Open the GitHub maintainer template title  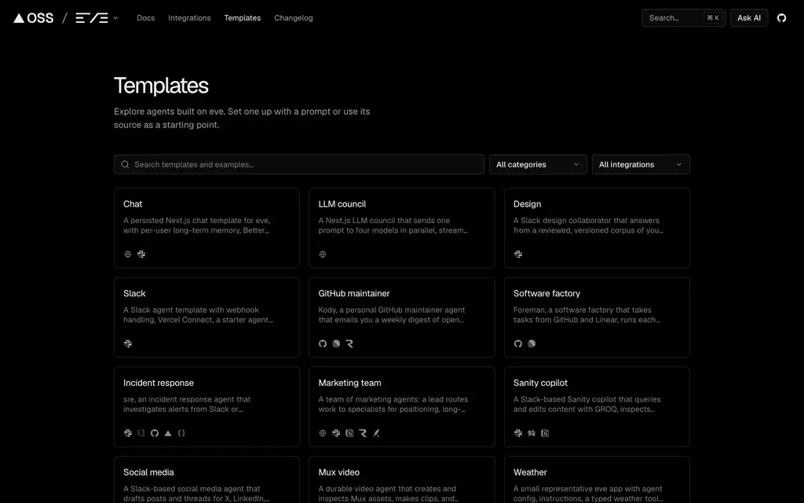tap(354, 294)
